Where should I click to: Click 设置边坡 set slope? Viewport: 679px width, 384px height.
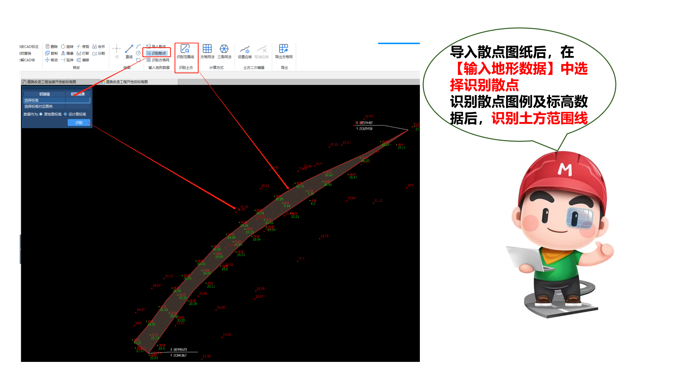click(x=245, y=52)
